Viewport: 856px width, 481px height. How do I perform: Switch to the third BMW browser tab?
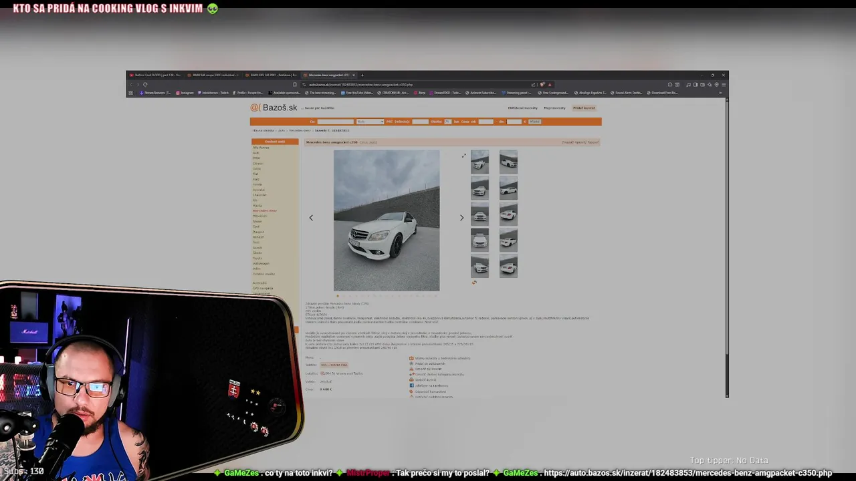tap(270, 75)
